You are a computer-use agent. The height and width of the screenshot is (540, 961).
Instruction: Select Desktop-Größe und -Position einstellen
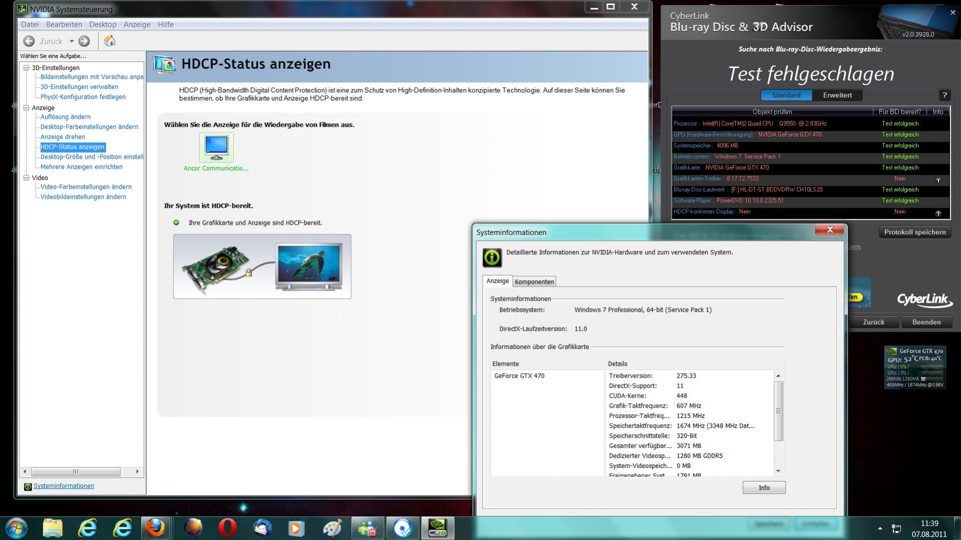tap(92, 157)
